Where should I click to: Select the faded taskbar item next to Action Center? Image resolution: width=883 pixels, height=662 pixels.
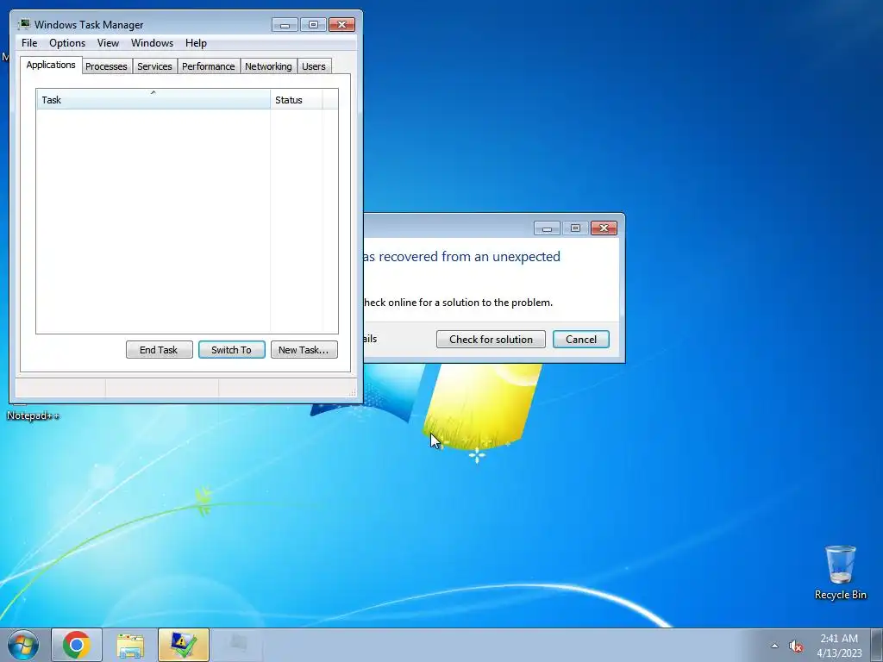237,645
